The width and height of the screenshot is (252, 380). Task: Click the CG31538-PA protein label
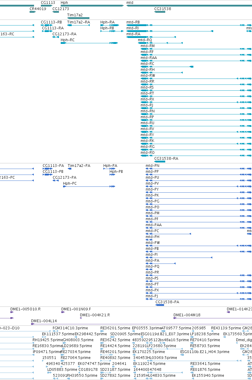tap(167, 302)
